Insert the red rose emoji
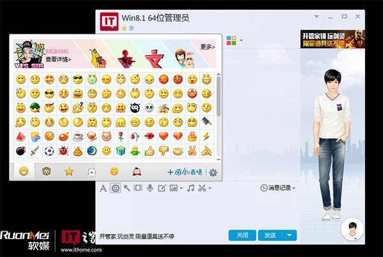 coord(121,136)
